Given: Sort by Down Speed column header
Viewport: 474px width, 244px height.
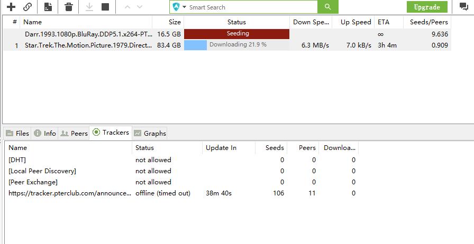Looking at the screenshot, I should (311, 22).
